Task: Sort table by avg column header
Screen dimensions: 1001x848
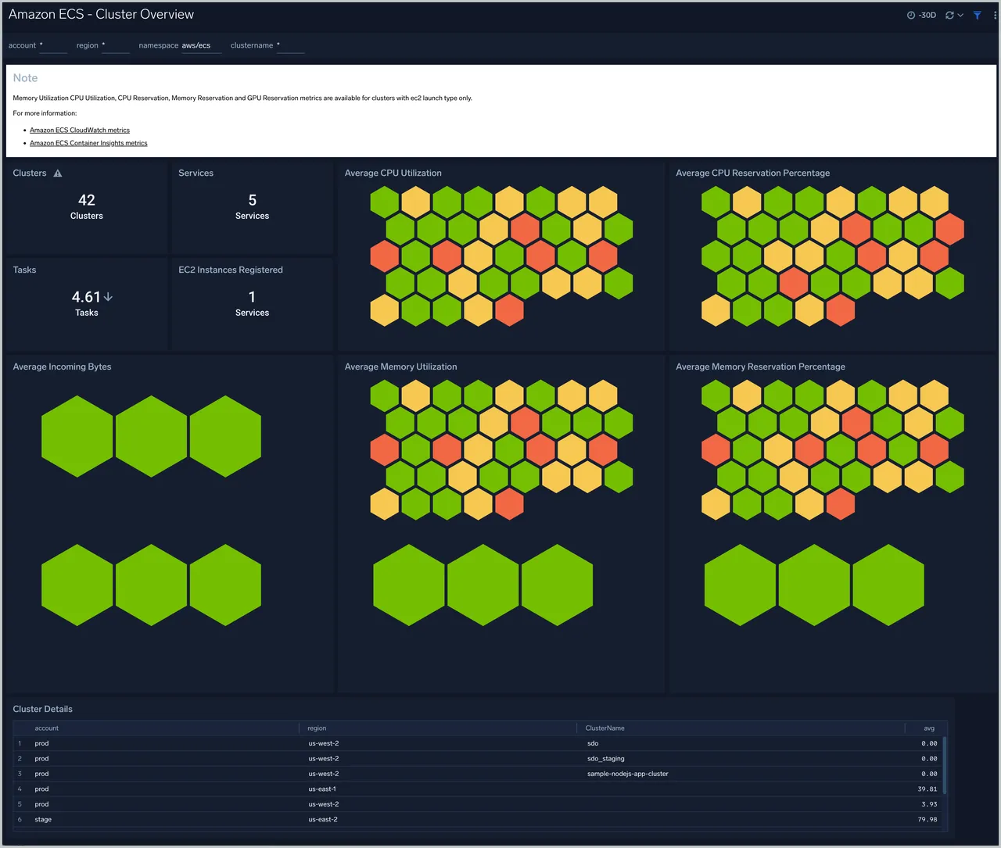Action: click(x=929, y=728)
